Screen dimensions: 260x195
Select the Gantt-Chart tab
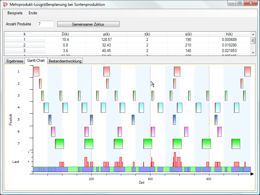[x=36, y=61]
